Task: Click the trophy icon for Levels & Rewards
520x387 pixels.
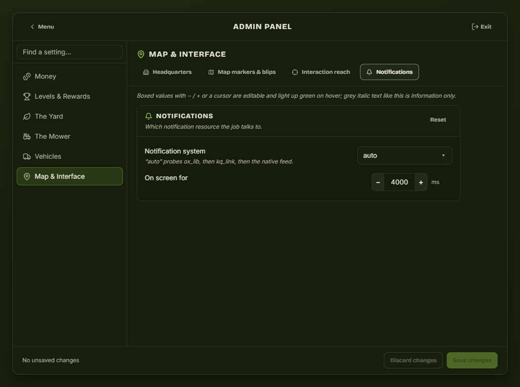Action: [27, 97]
